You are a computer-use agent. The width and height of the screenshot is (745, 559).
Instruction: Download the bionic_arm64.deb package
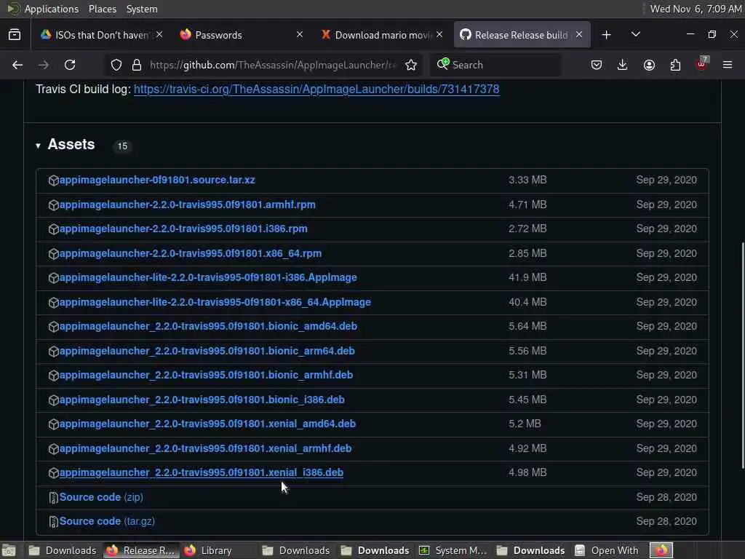(x=207, y=351)
